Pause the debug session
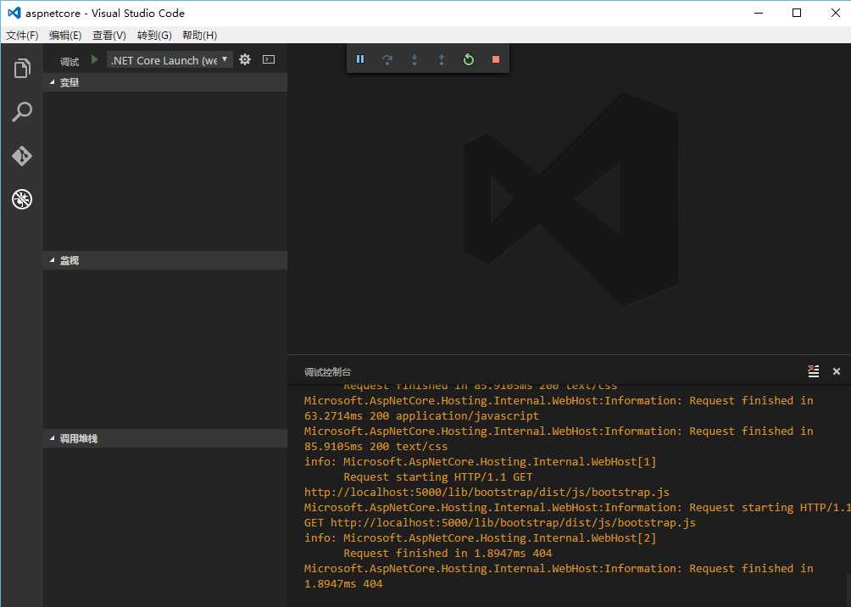The width and height of the screenshot is (851, 607). (360, 59)
